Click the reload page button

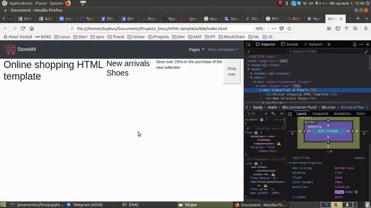pos(23,28)
